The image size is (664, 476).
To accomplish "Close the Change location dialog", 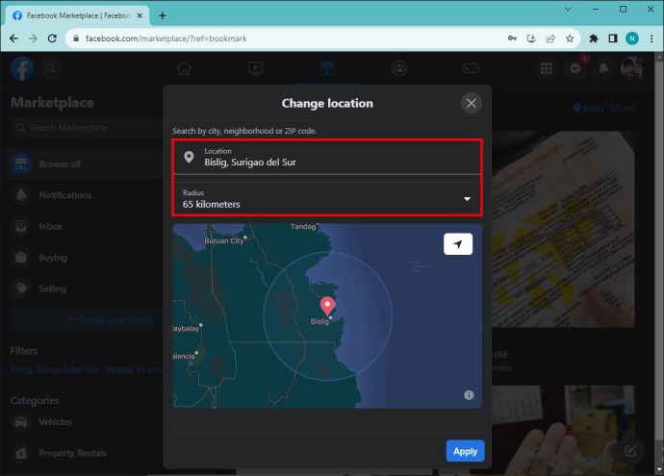I will (471, 103).
